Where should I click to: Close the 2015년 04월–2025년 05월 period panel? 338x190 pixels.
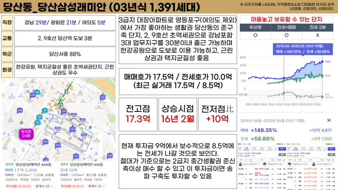point(329,120)
